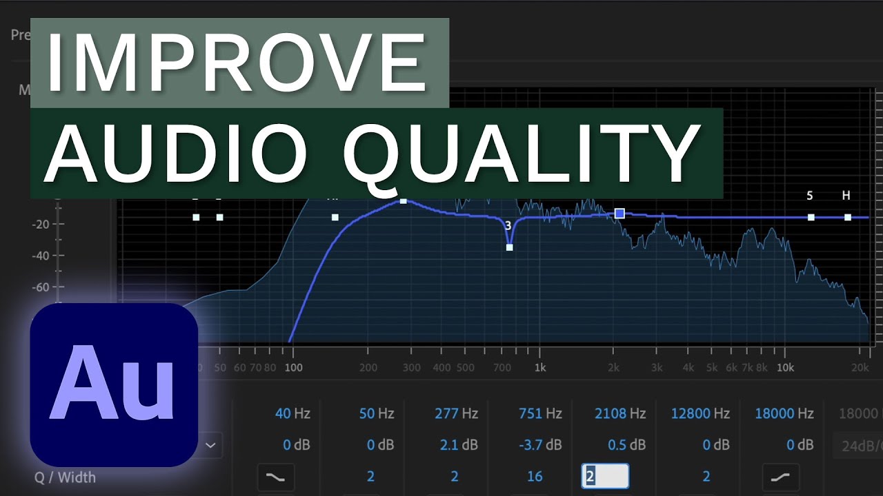Click the 0.5 dB gain value

click(x=626, y=445)
